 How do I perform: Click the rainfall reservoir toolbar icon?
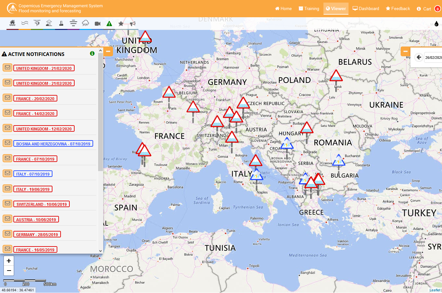coord(49,23)
